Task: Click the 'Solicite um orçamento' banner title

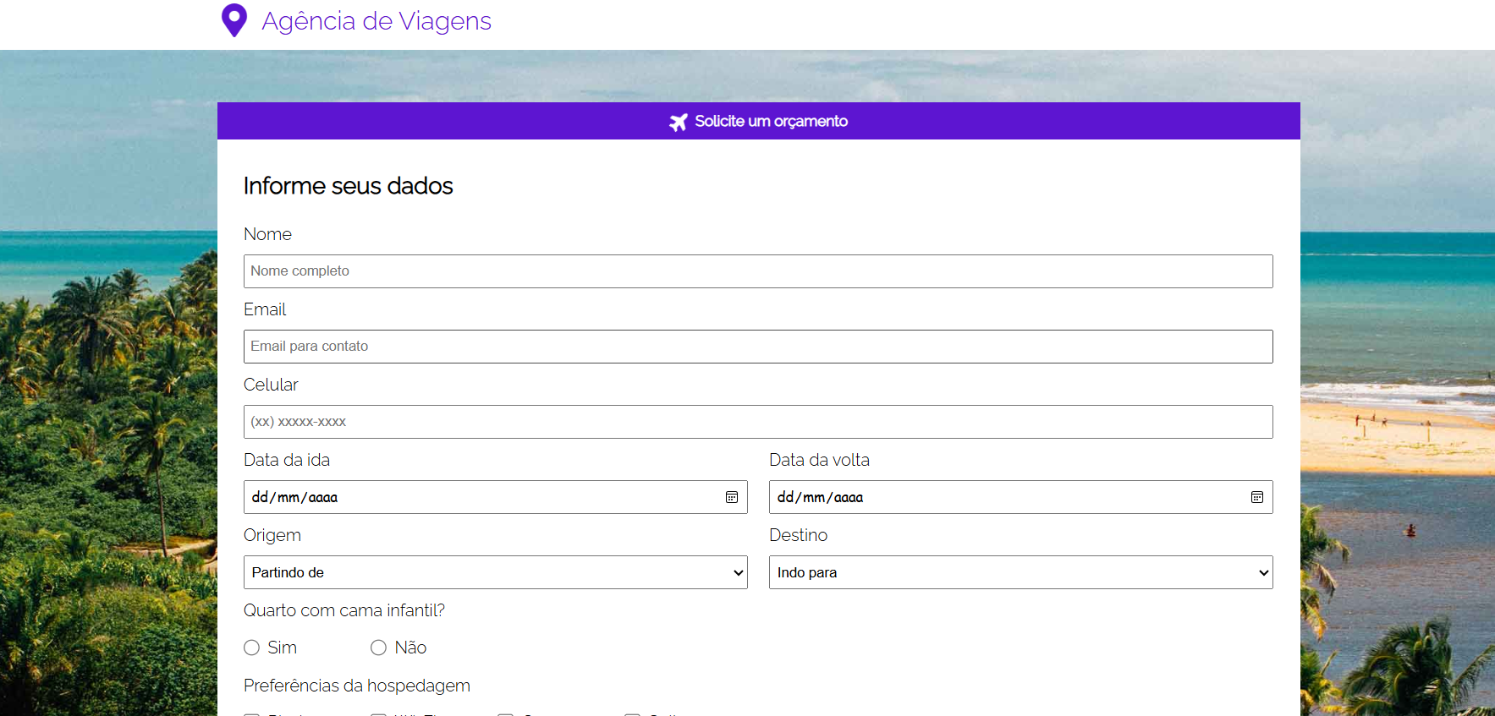Action: 771,121
